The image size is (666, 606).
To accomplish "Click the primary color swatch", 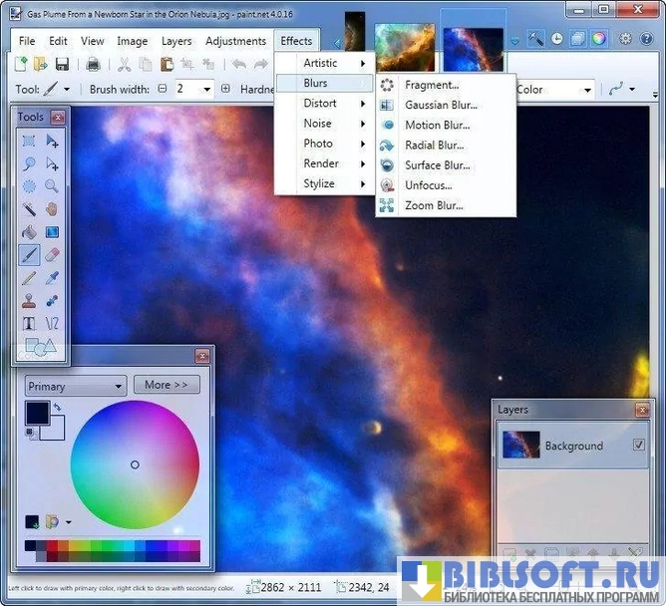I will tap(37, 413).
